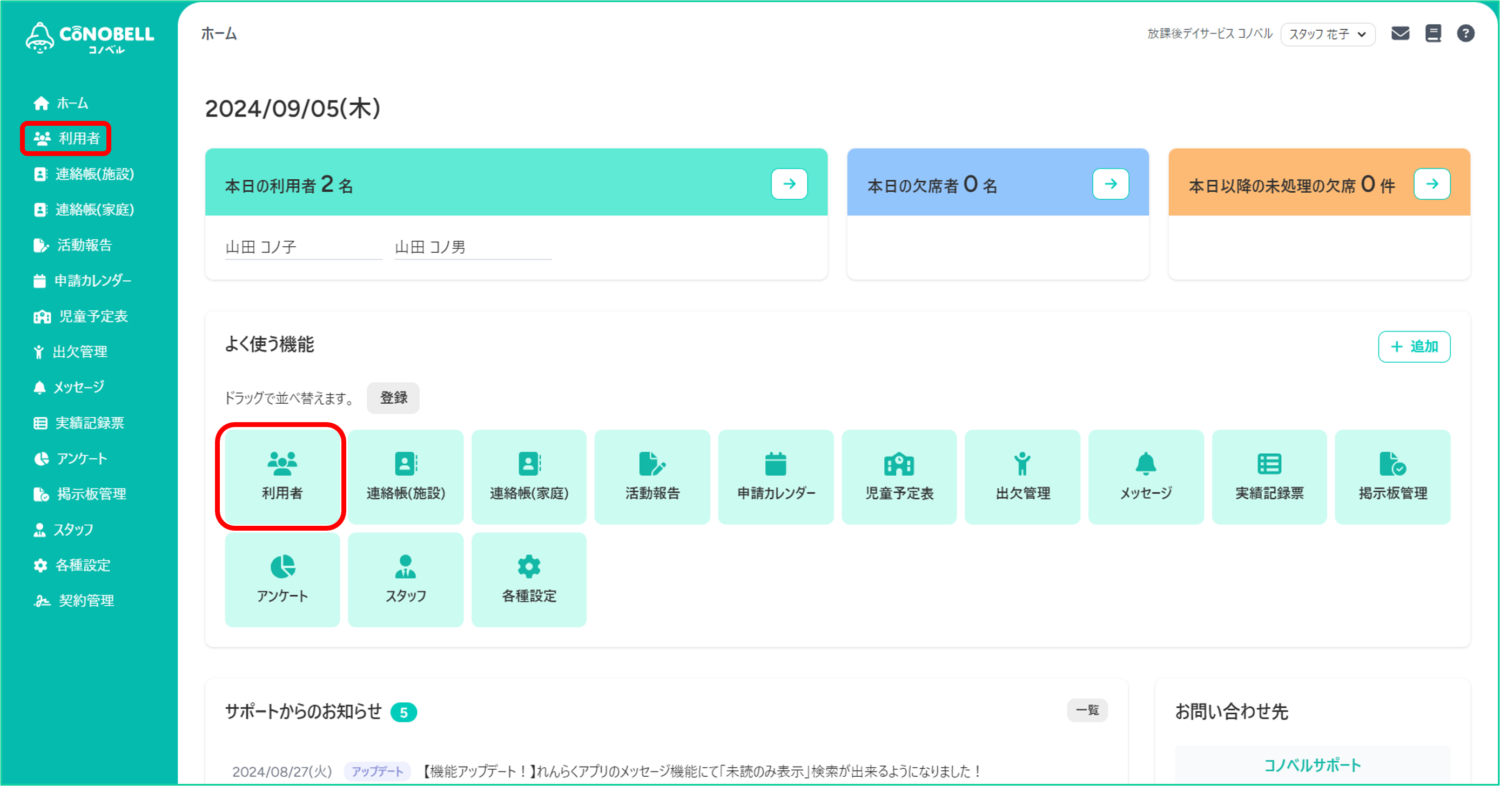Open the 申請カレンダー shortcut tile
The width and height of the screenshot is (1500, 786).
pyautogui.click(x=776, y=477)
